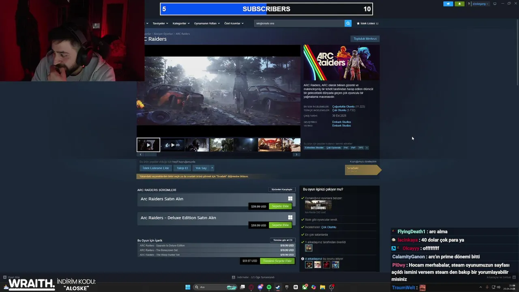Open Steam announcements megaphone icon
The image size is (519, 292).
pyautogui.click(x=448, y=4)
